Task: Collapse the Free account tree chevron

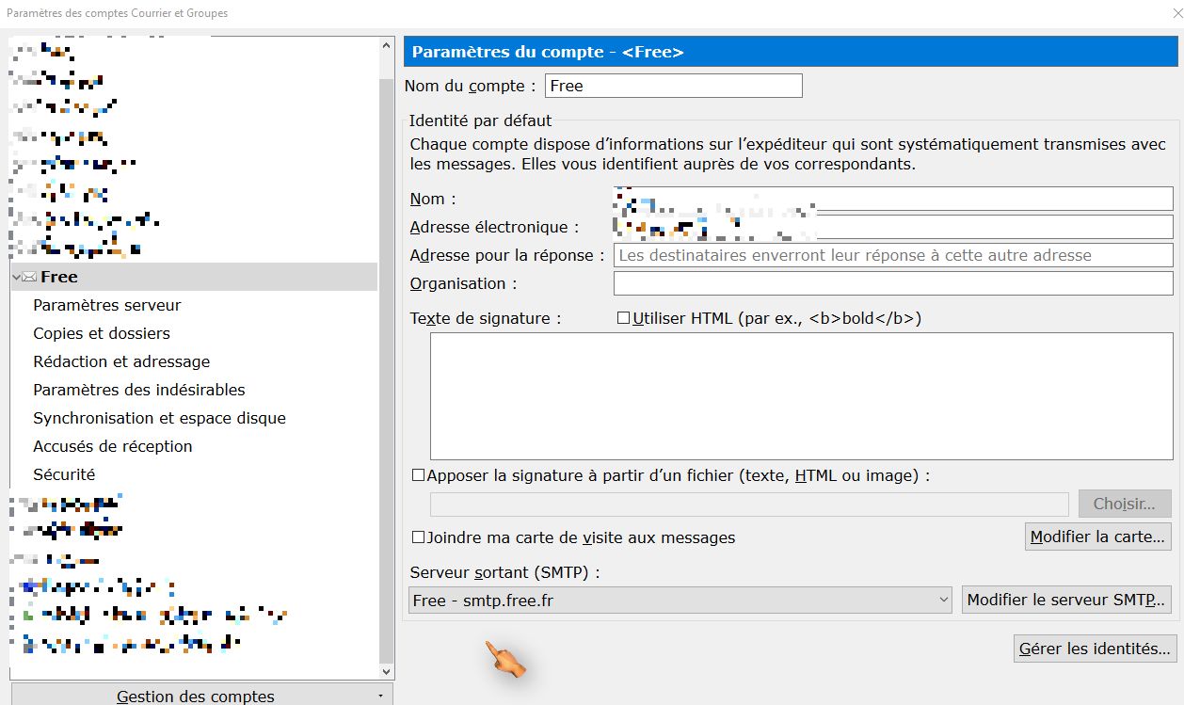Action: pos(16,277)
